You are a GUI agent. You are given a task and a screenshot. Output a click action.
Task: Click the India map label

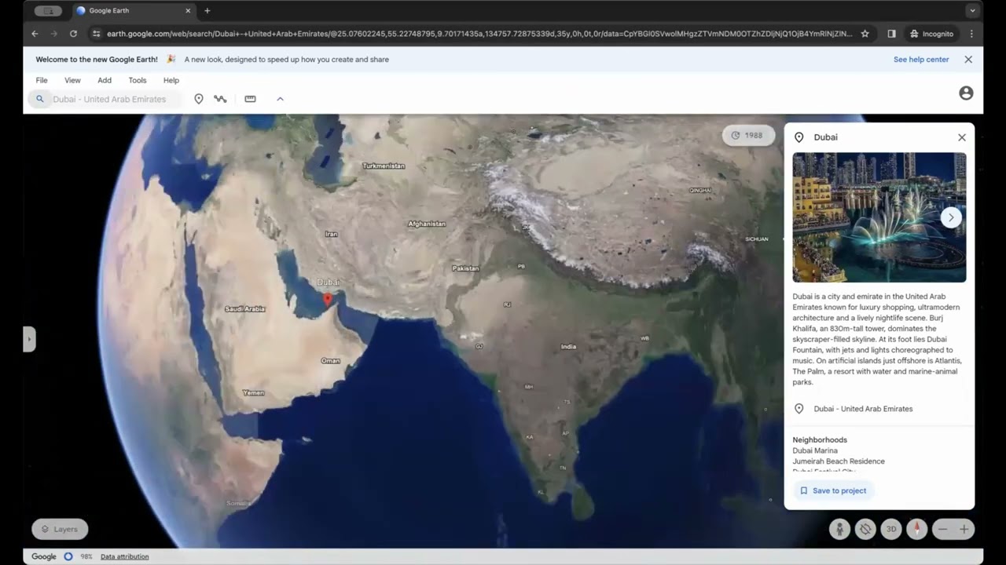(568, 346)
